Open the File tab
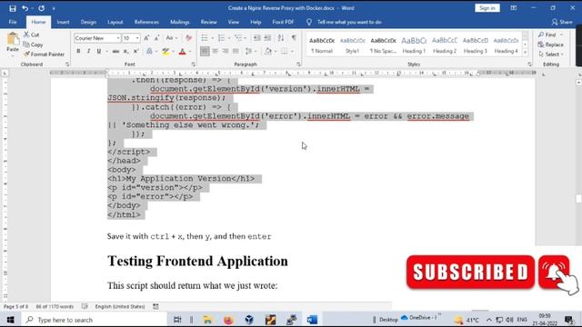This screenshot has height=327, width=582. tap(13, 22)
